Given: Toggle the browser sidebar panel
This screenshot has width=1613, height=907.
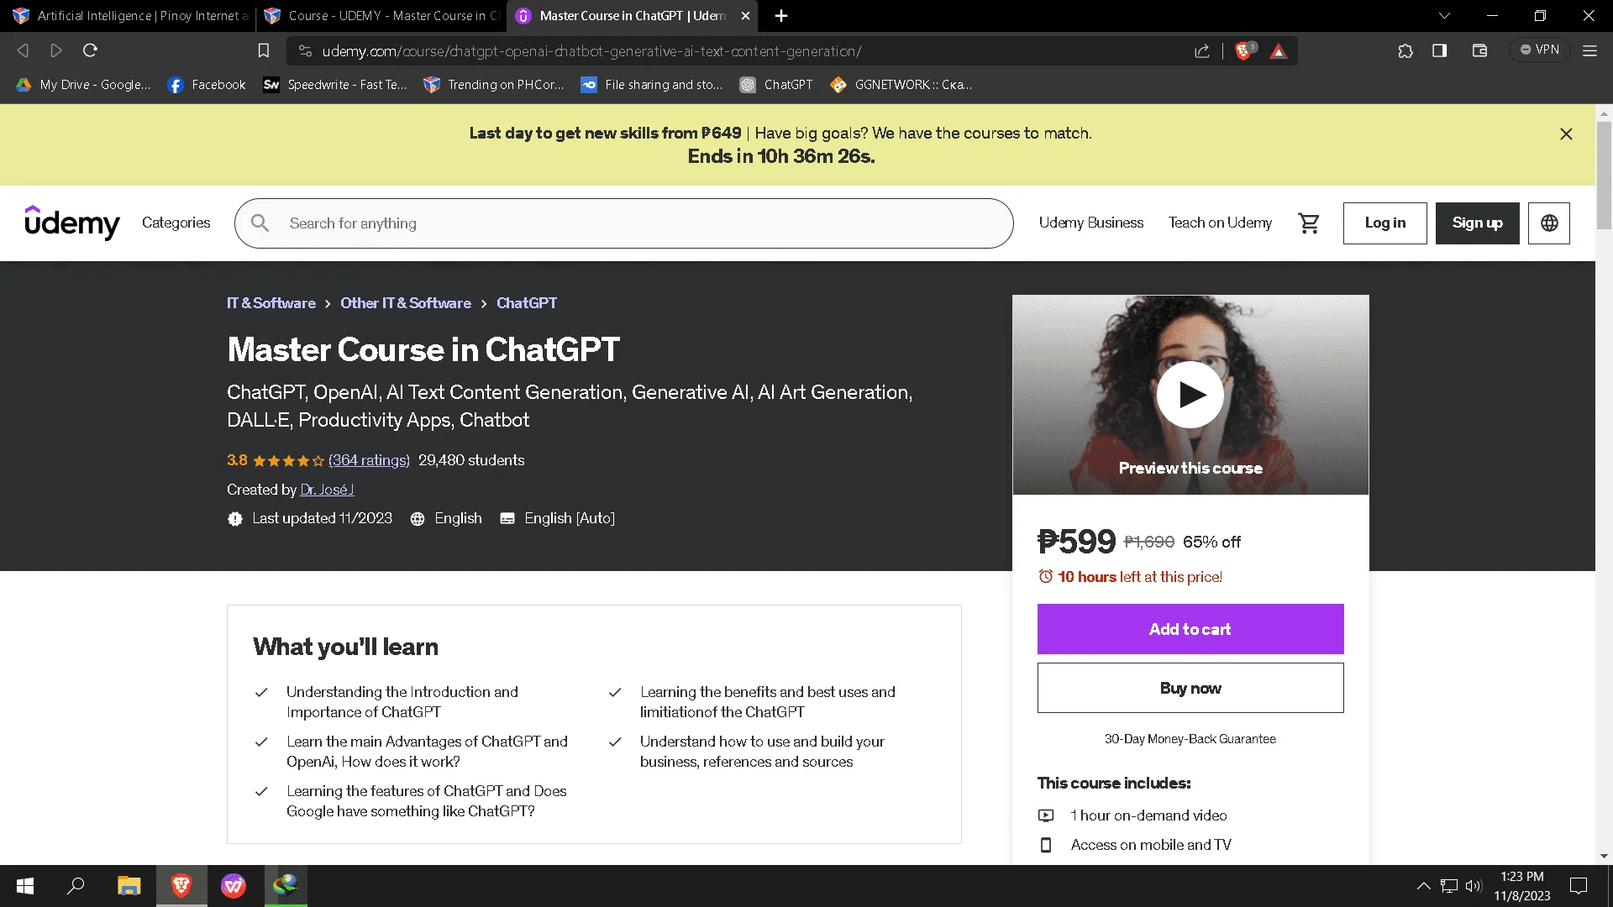Looking at the screenshot, I should [1440, 51].
